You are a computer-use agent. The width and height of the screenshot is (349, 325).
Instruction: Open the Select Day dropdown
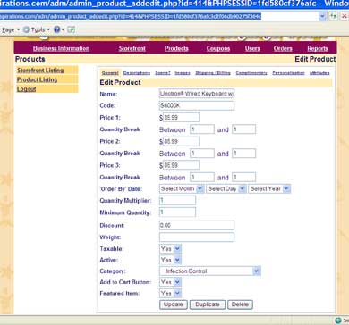pyautogui.click(x=226, y=189)
